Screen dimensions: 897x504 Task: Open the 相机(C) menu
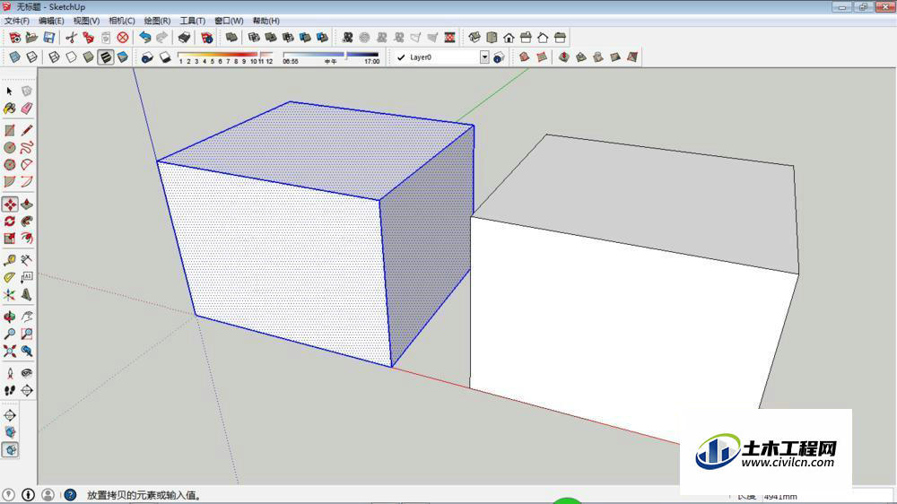click(122, 21)
